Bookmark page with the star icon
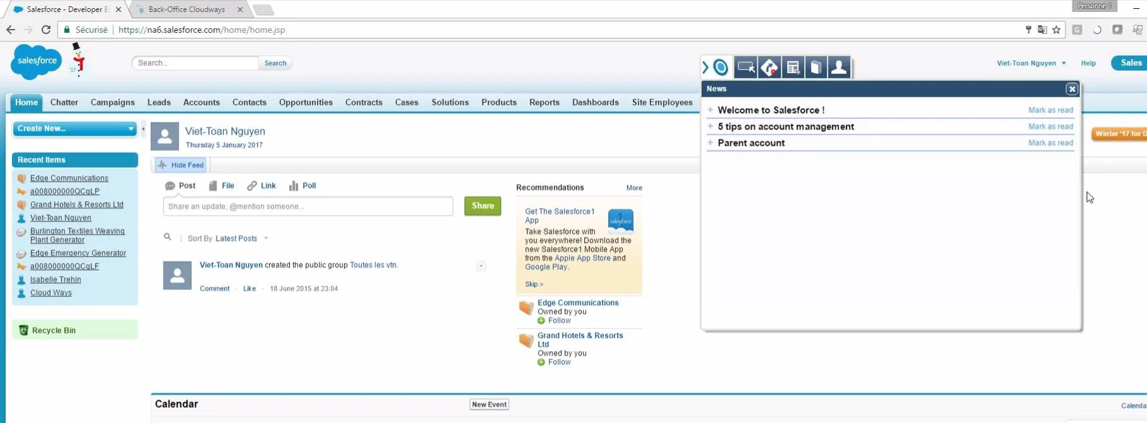1147x423 pixels. pyautogui.click(x=1056, y=30)
